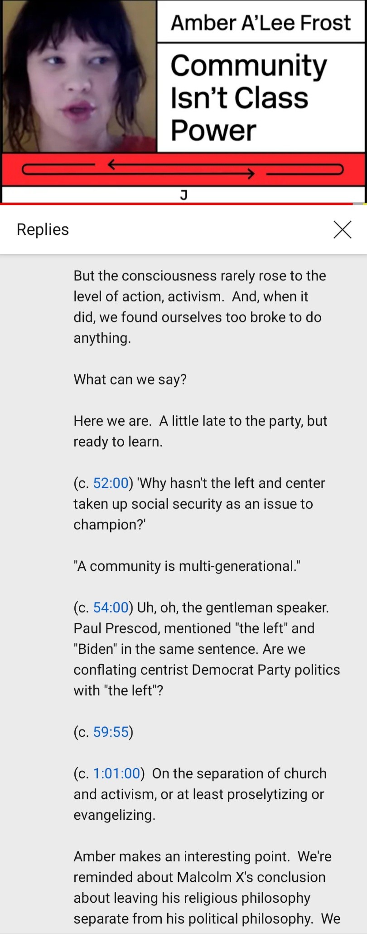
Task: Go to the 1:01:00 timestamp
Action: (116, 773)
